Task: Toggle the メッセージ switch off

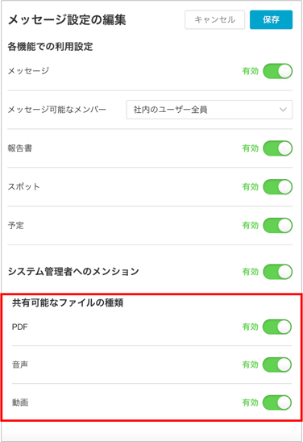Action: (x=278, y=71)
